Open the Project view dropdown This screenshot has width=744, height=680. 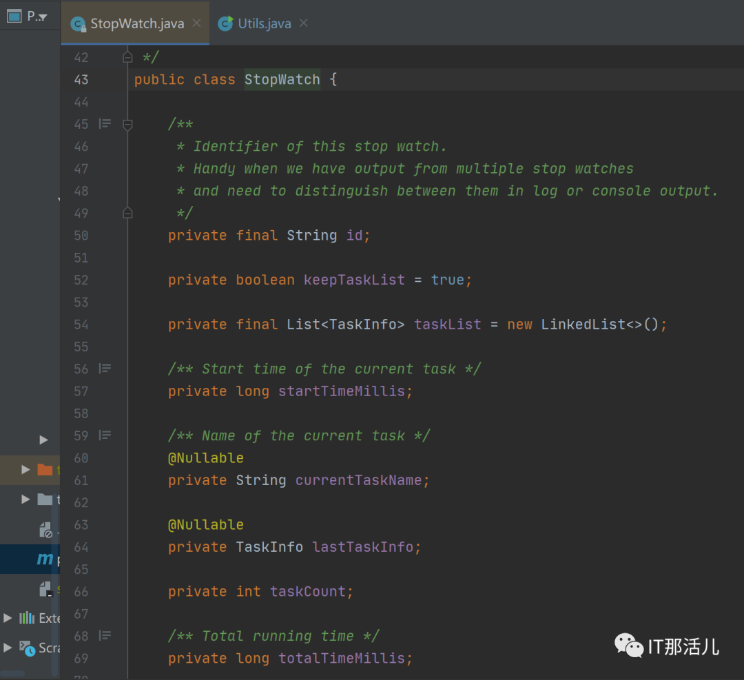(43, 17)
